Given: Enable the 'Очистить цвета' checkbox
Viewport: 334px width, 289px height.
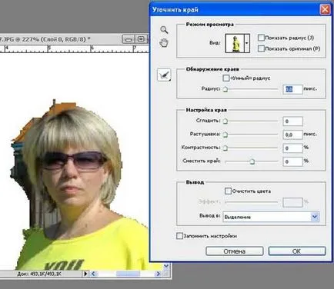Looking at the screenshot, I should pos(228,191).
